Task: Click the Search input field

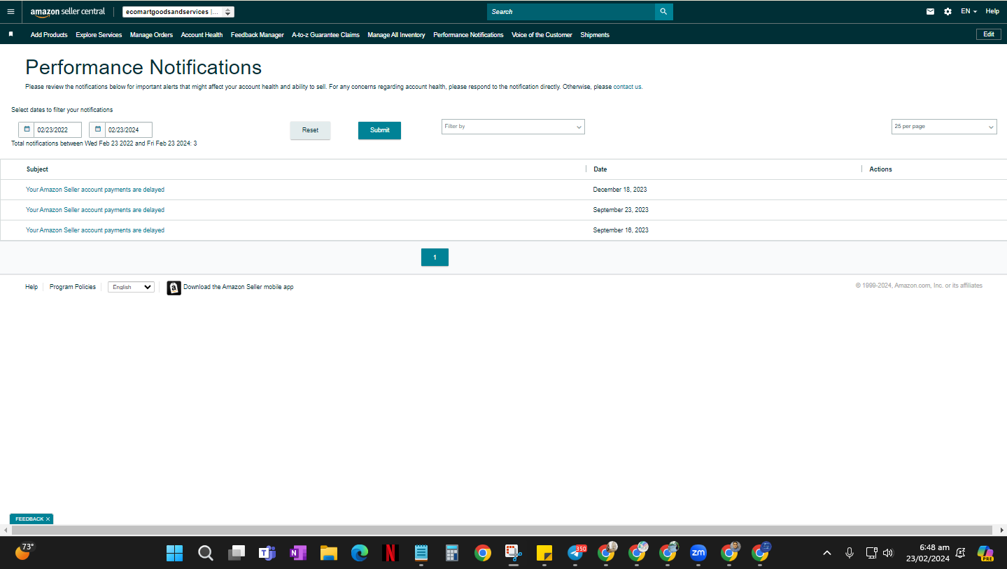Action: [571, 12]
